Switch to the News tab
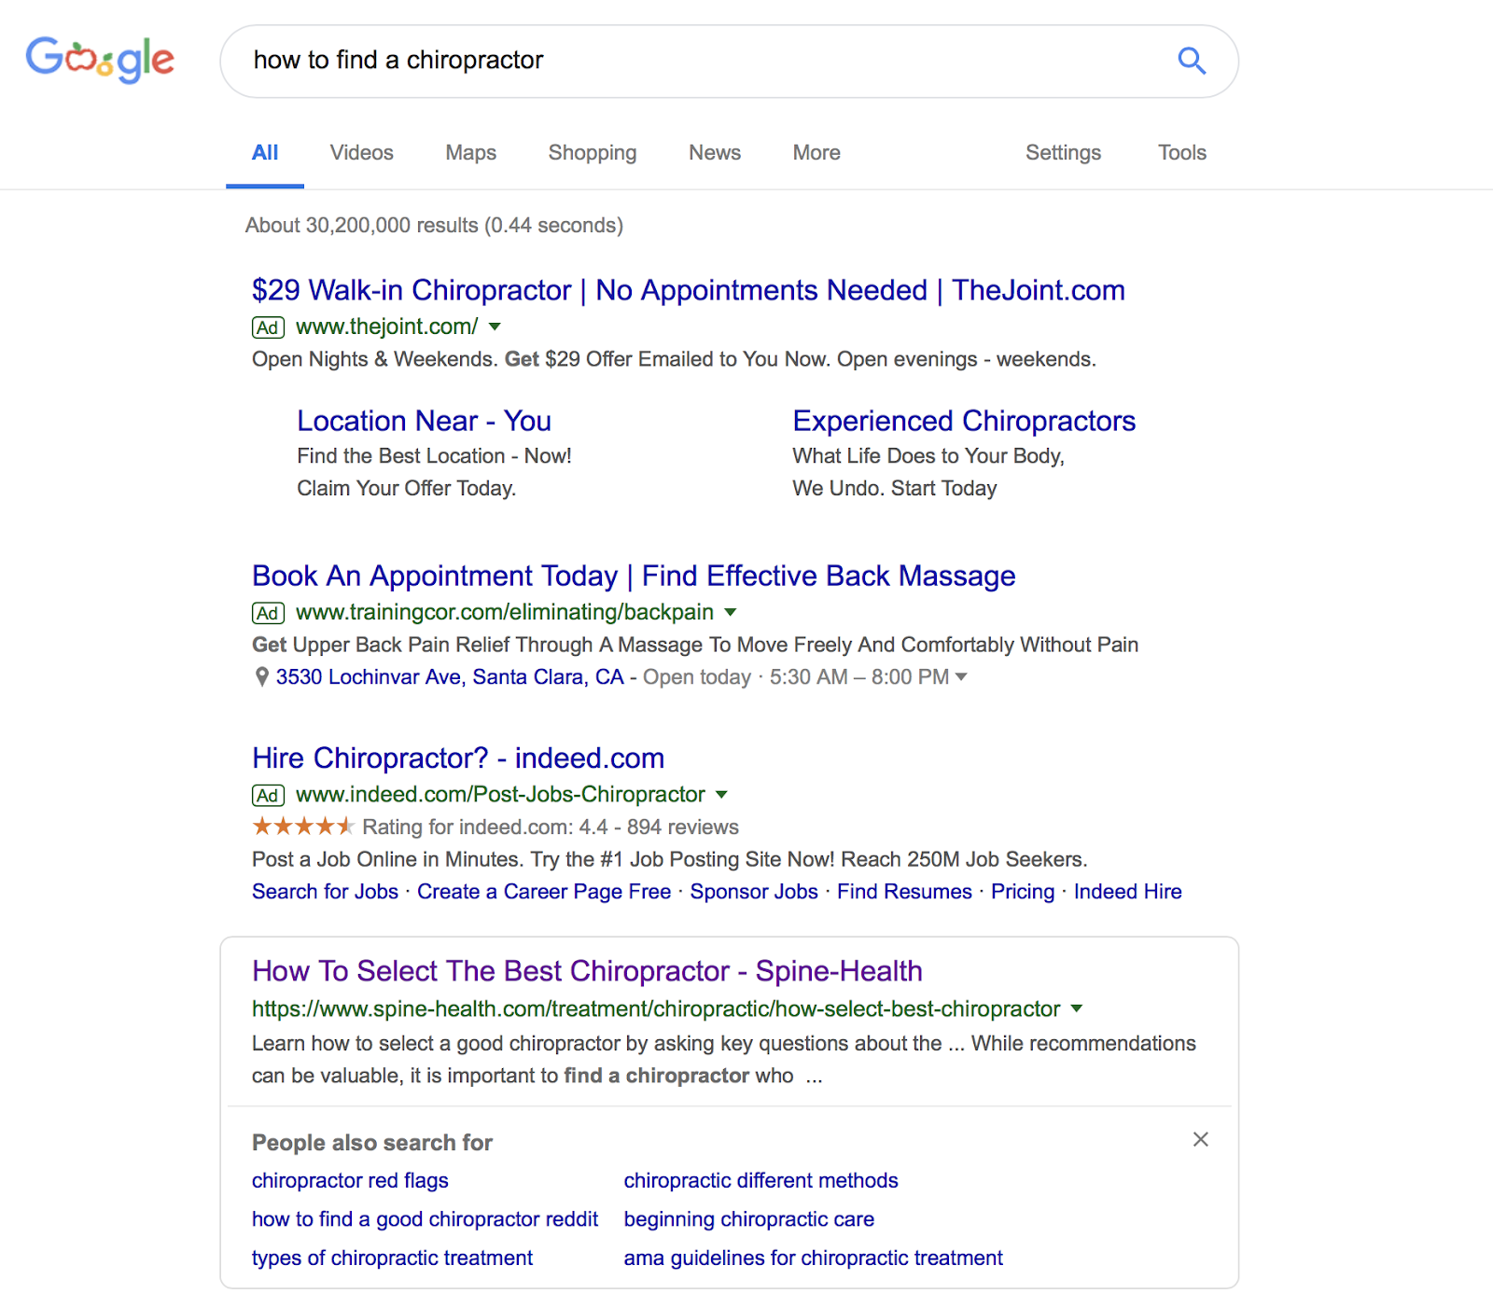Viewport: 1493px width, 1307px height. click(x=715, y=153)
